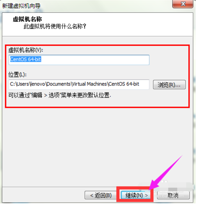This screenshot has width=198, height=204.
Task: Focus the 虚拟机名称 text field
Action: point(79,60)
